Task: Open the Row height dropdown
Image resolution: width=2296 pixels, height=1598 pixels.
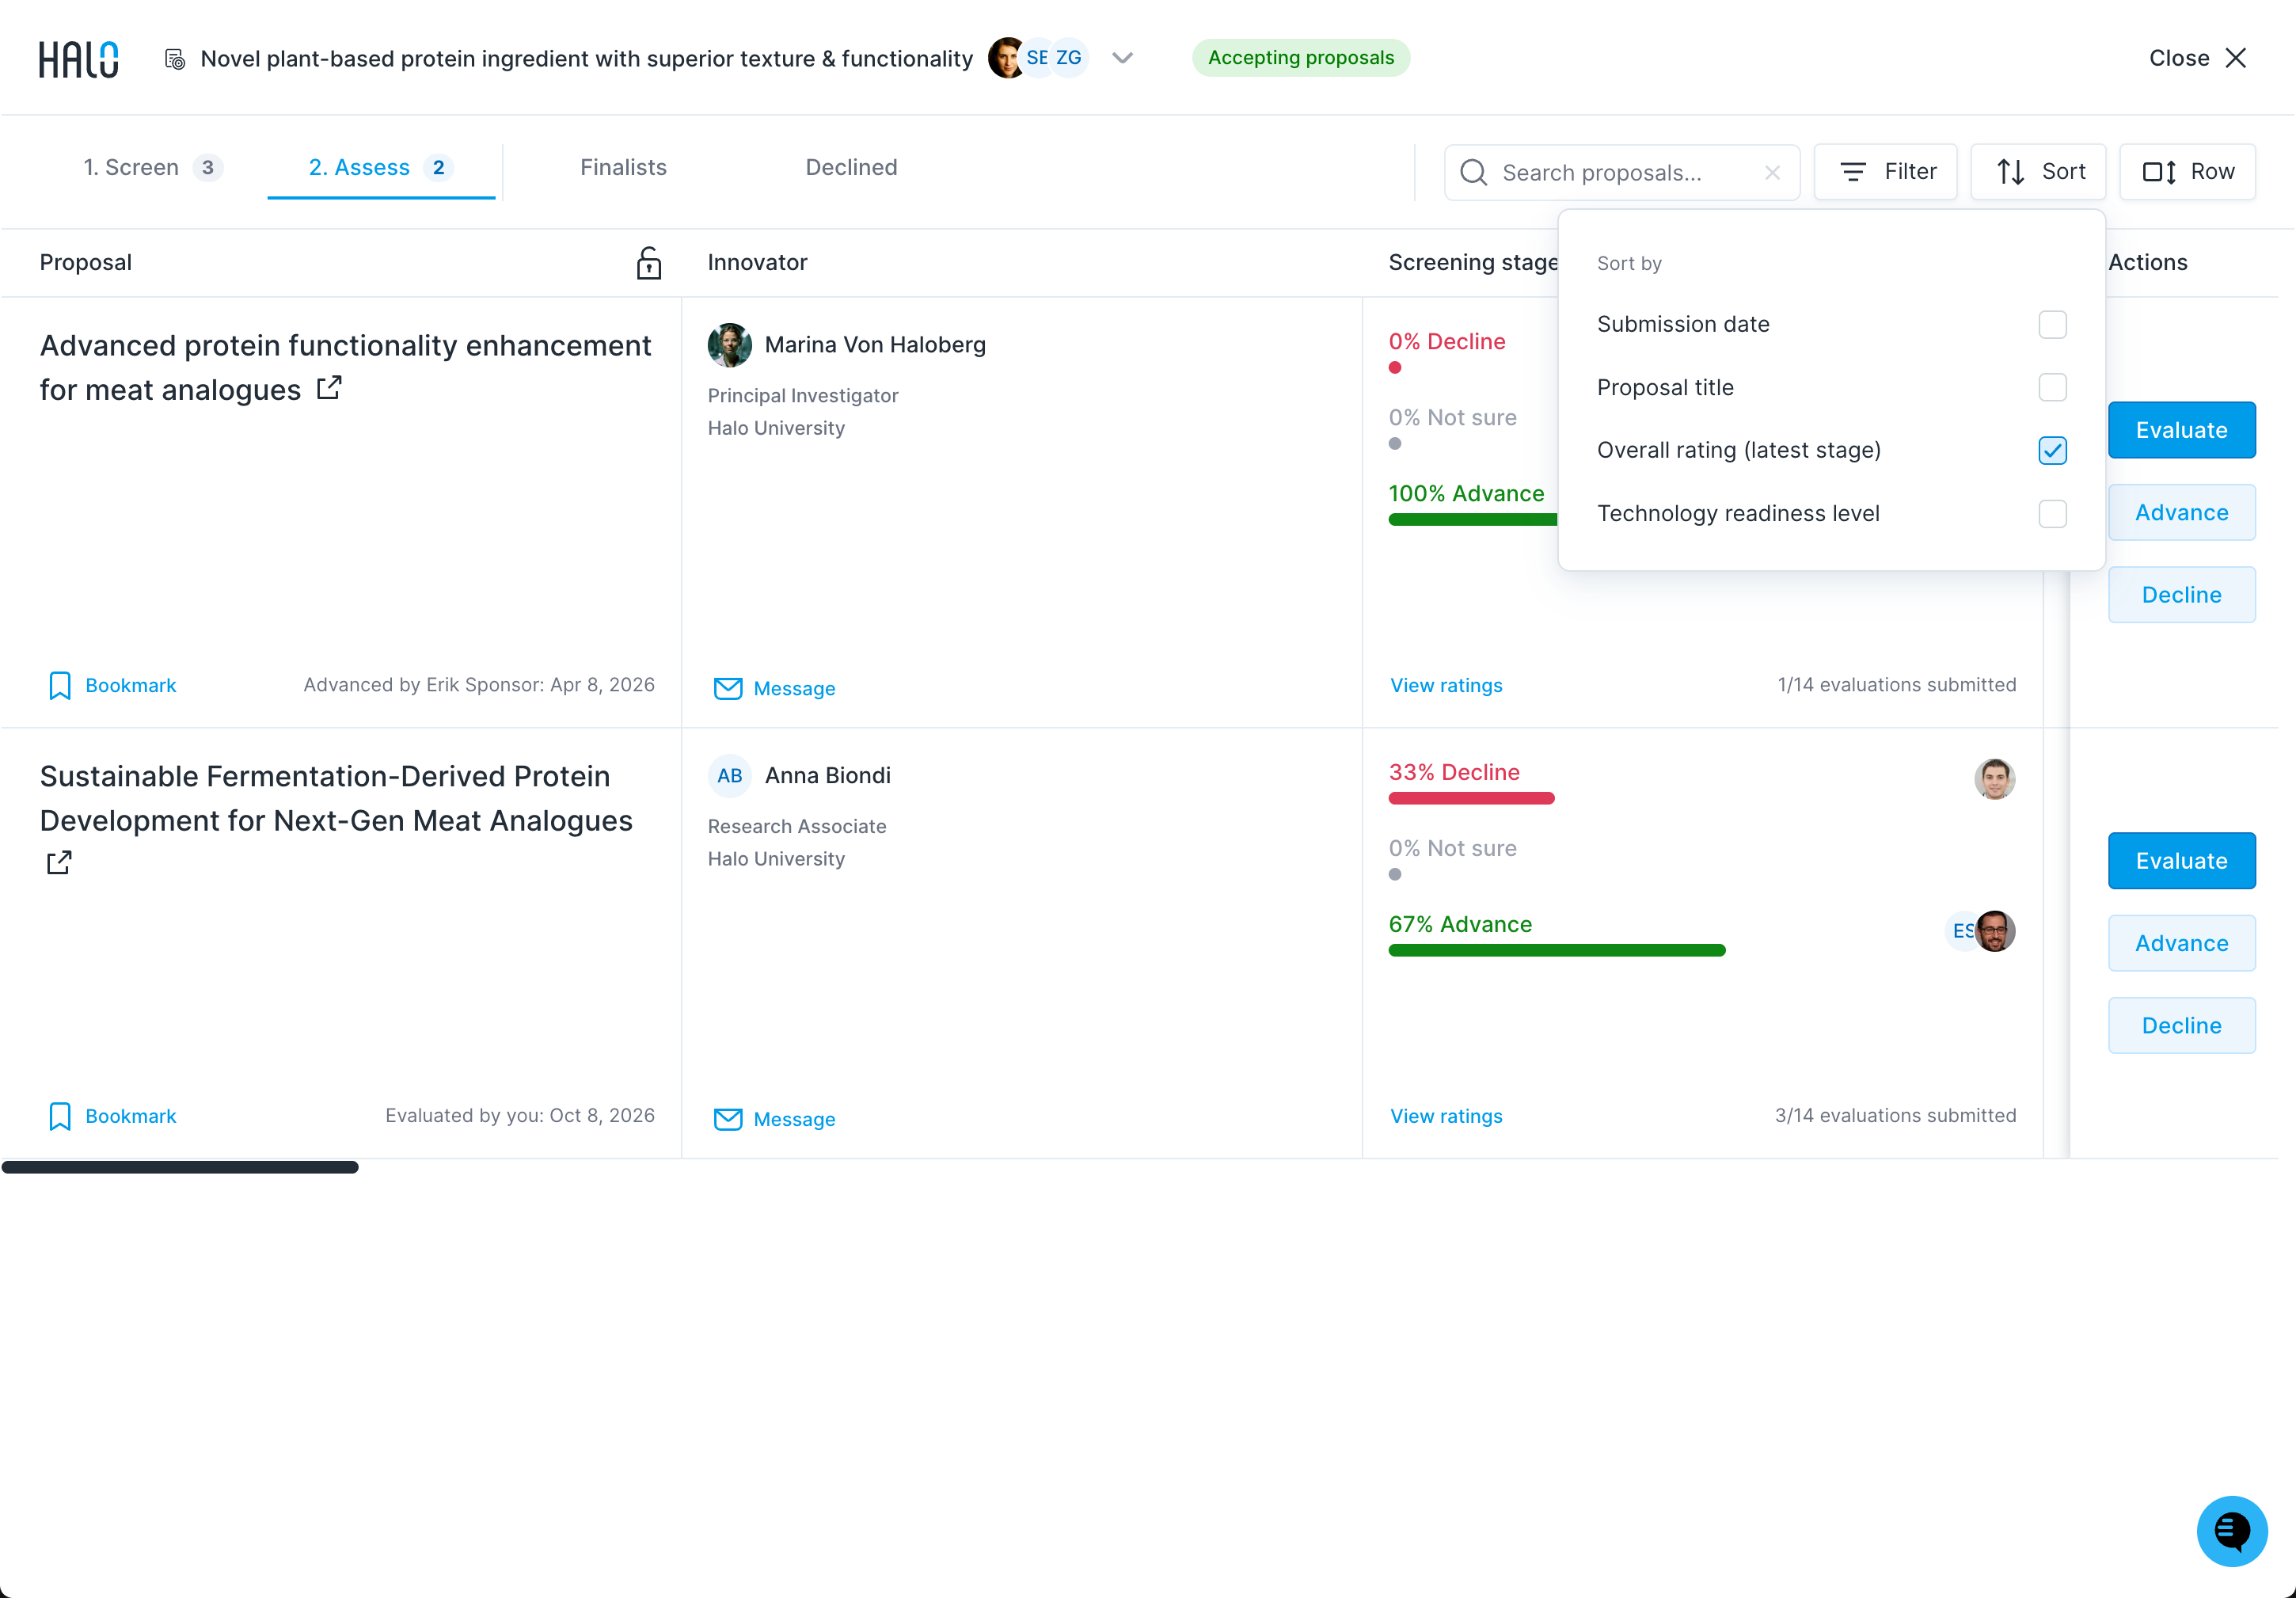Action: click(2187, 172)
